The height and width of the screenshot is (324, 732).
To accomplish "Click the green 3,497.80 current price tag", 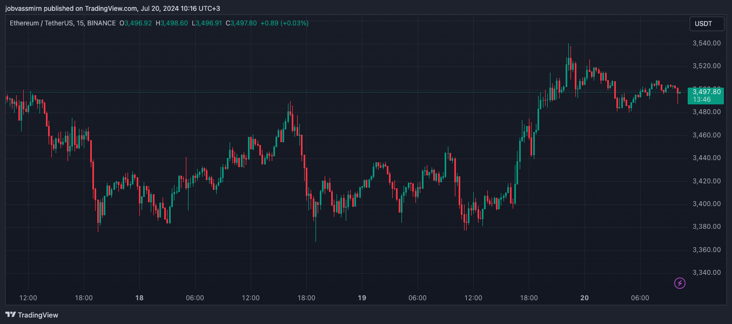I will coord(706,91).
